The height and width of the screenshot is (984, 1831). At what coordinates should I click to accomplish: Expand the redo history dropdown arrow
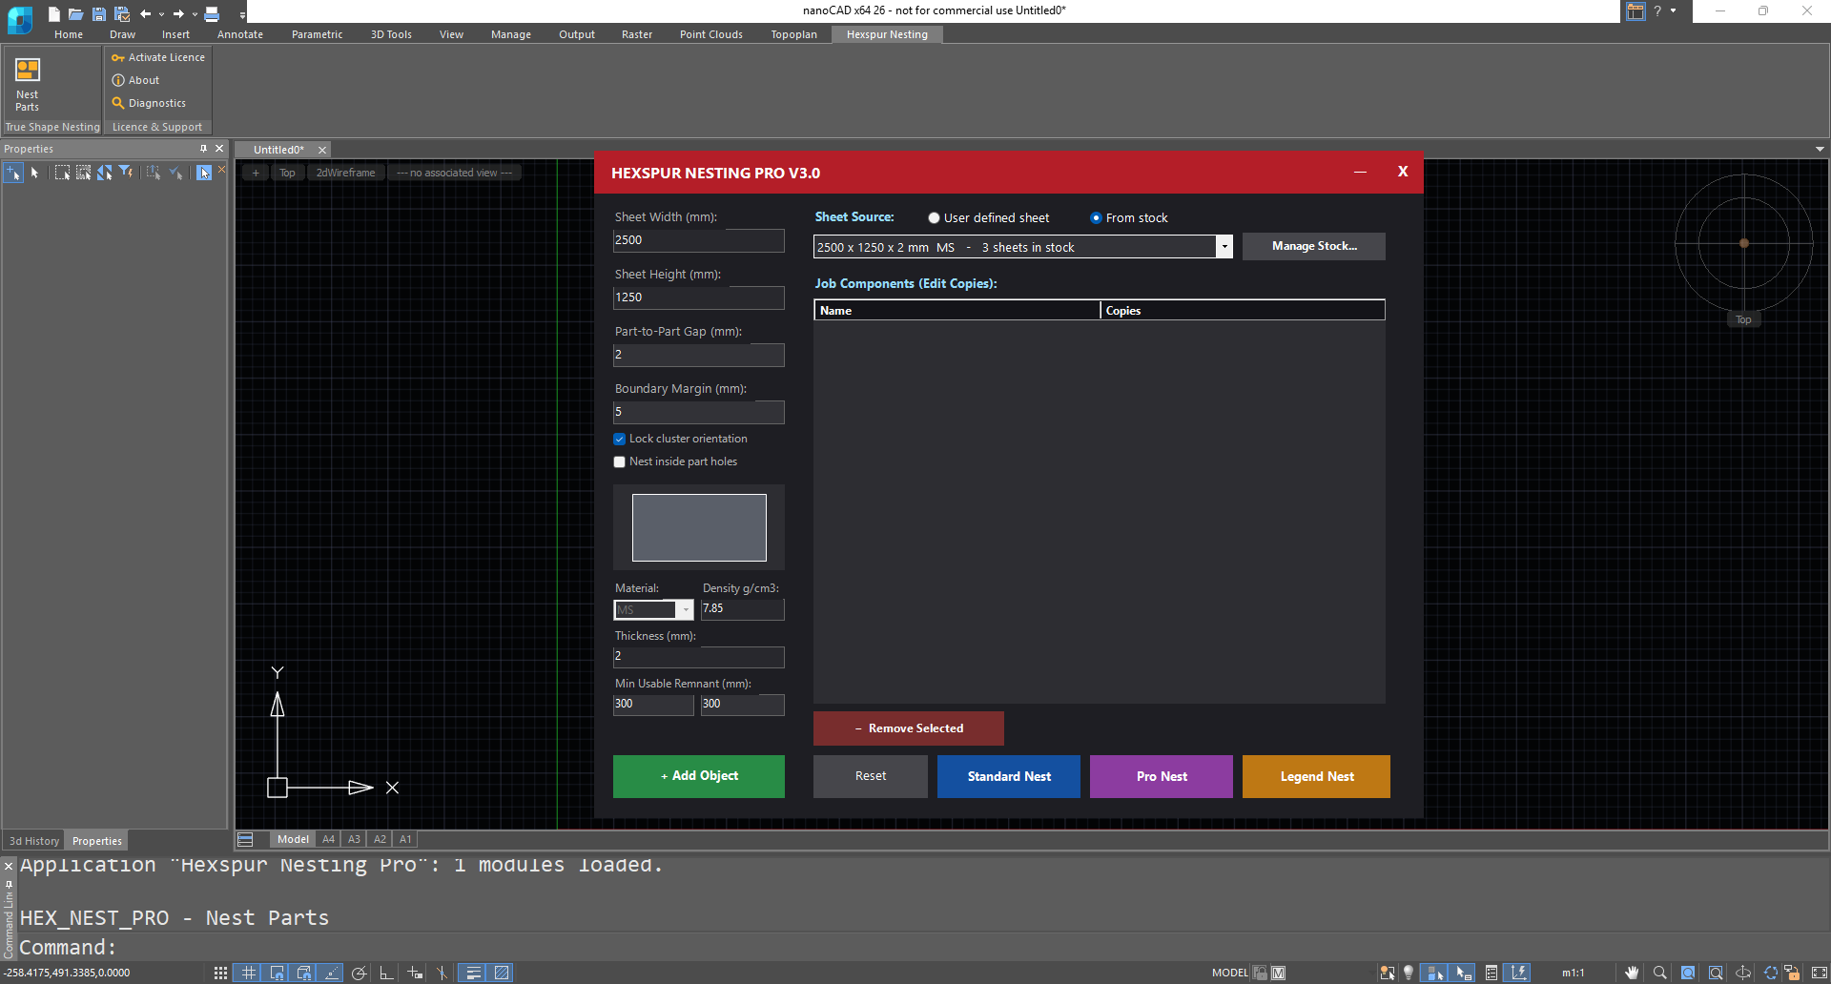(195, 14)
